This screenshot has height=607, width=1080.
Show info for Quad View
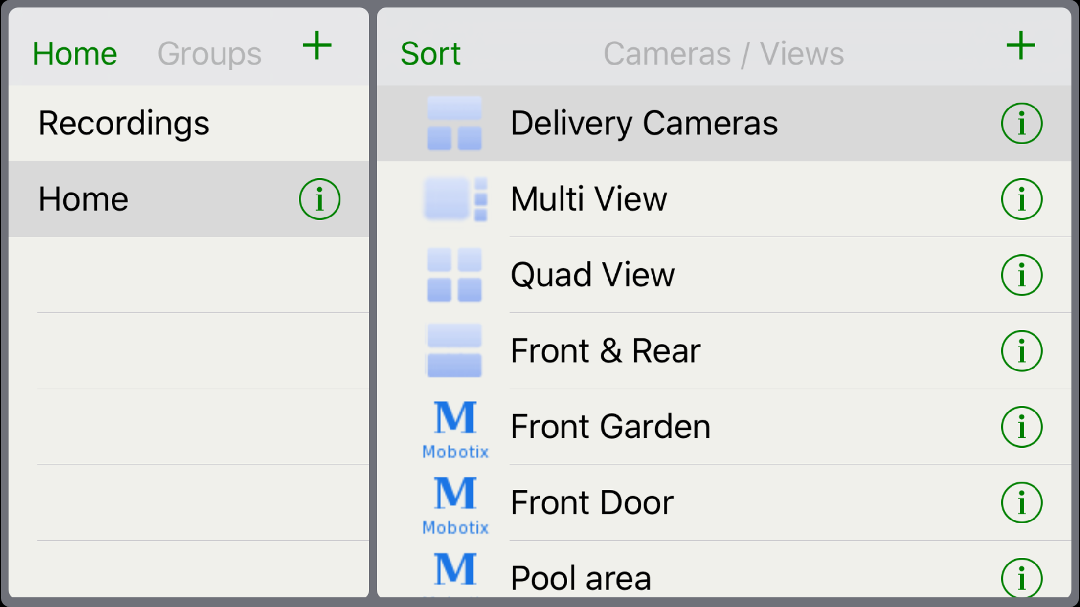coord(1021,275)
